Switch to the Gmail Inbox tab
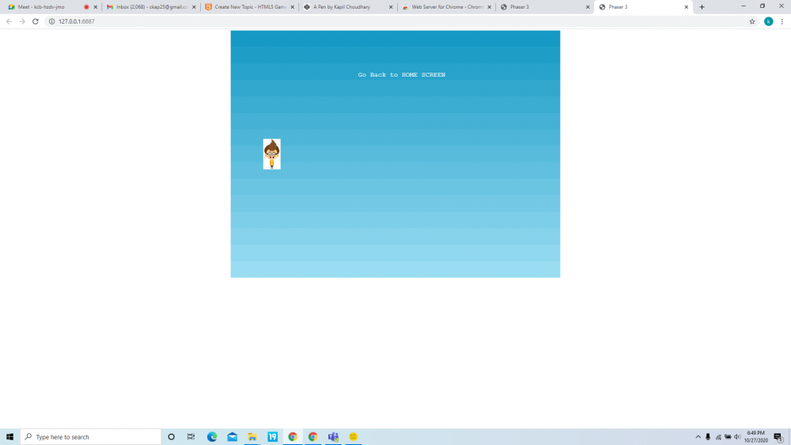The width and height of the screenshot is (791, 445). point(150,7)
